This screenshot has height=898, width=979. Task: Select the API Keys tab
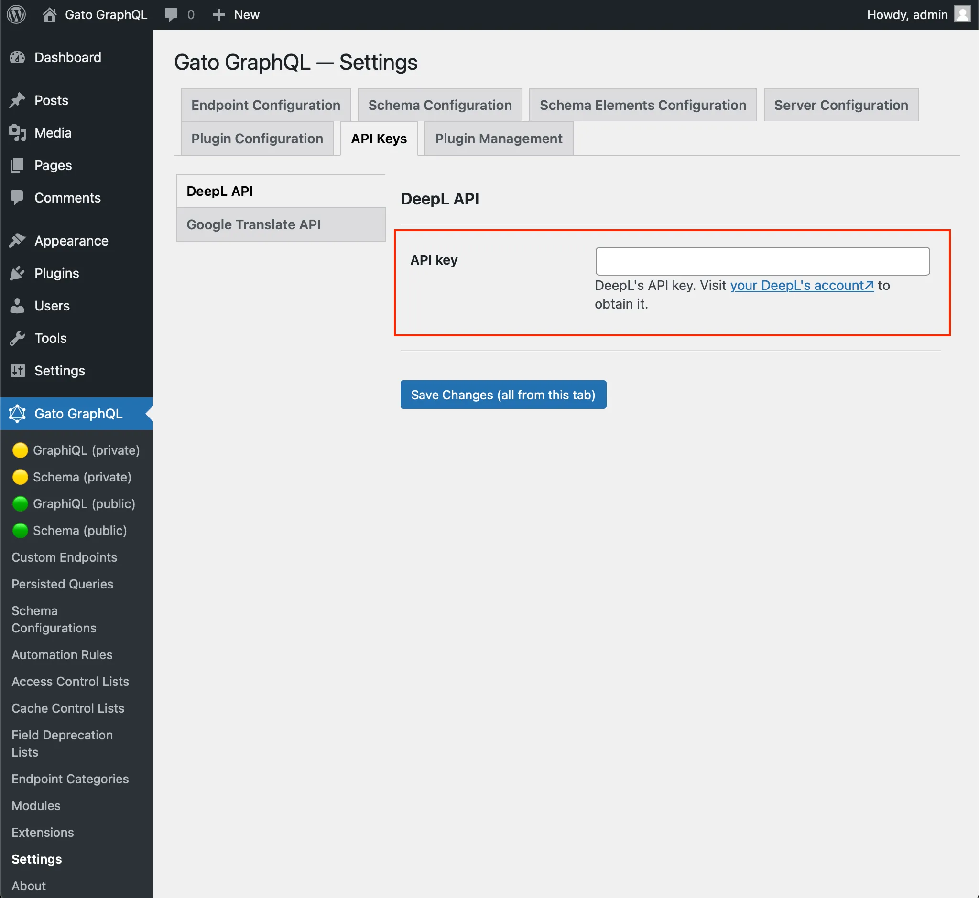tap(379, 139)
